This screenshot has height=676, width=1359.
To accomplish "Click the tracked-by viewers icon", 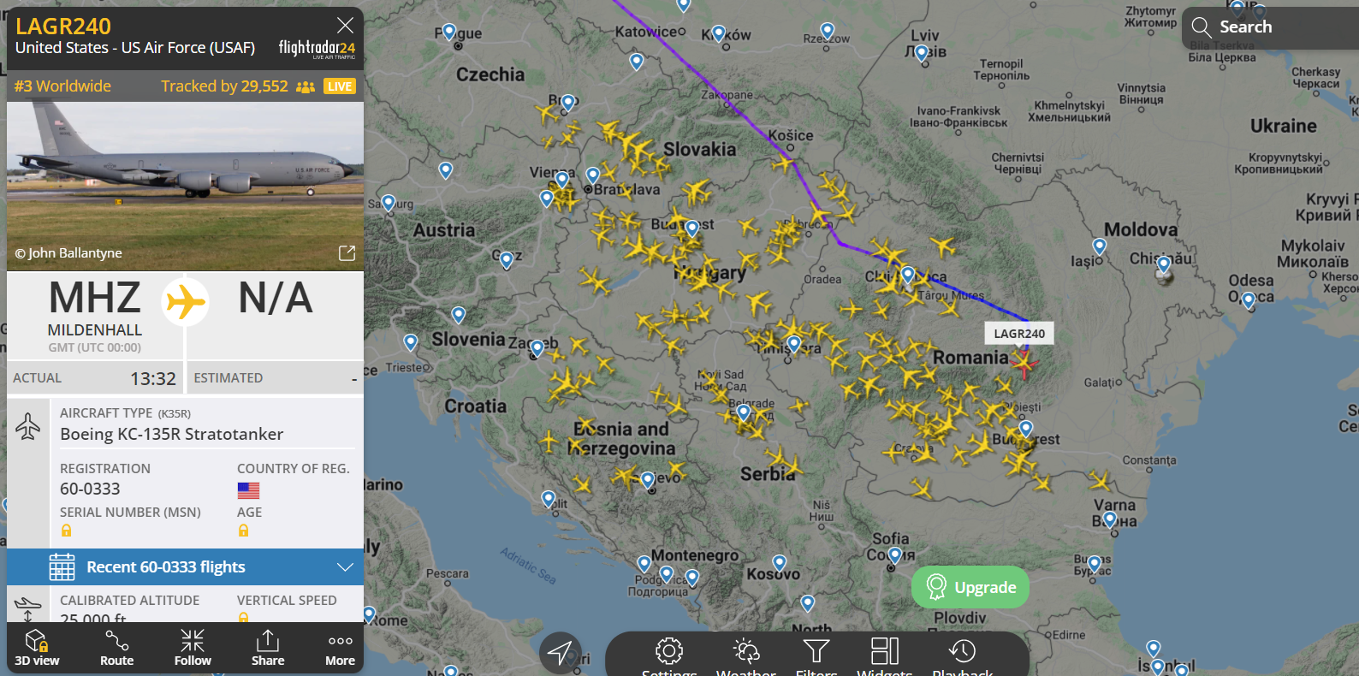I will click(306, 86).
